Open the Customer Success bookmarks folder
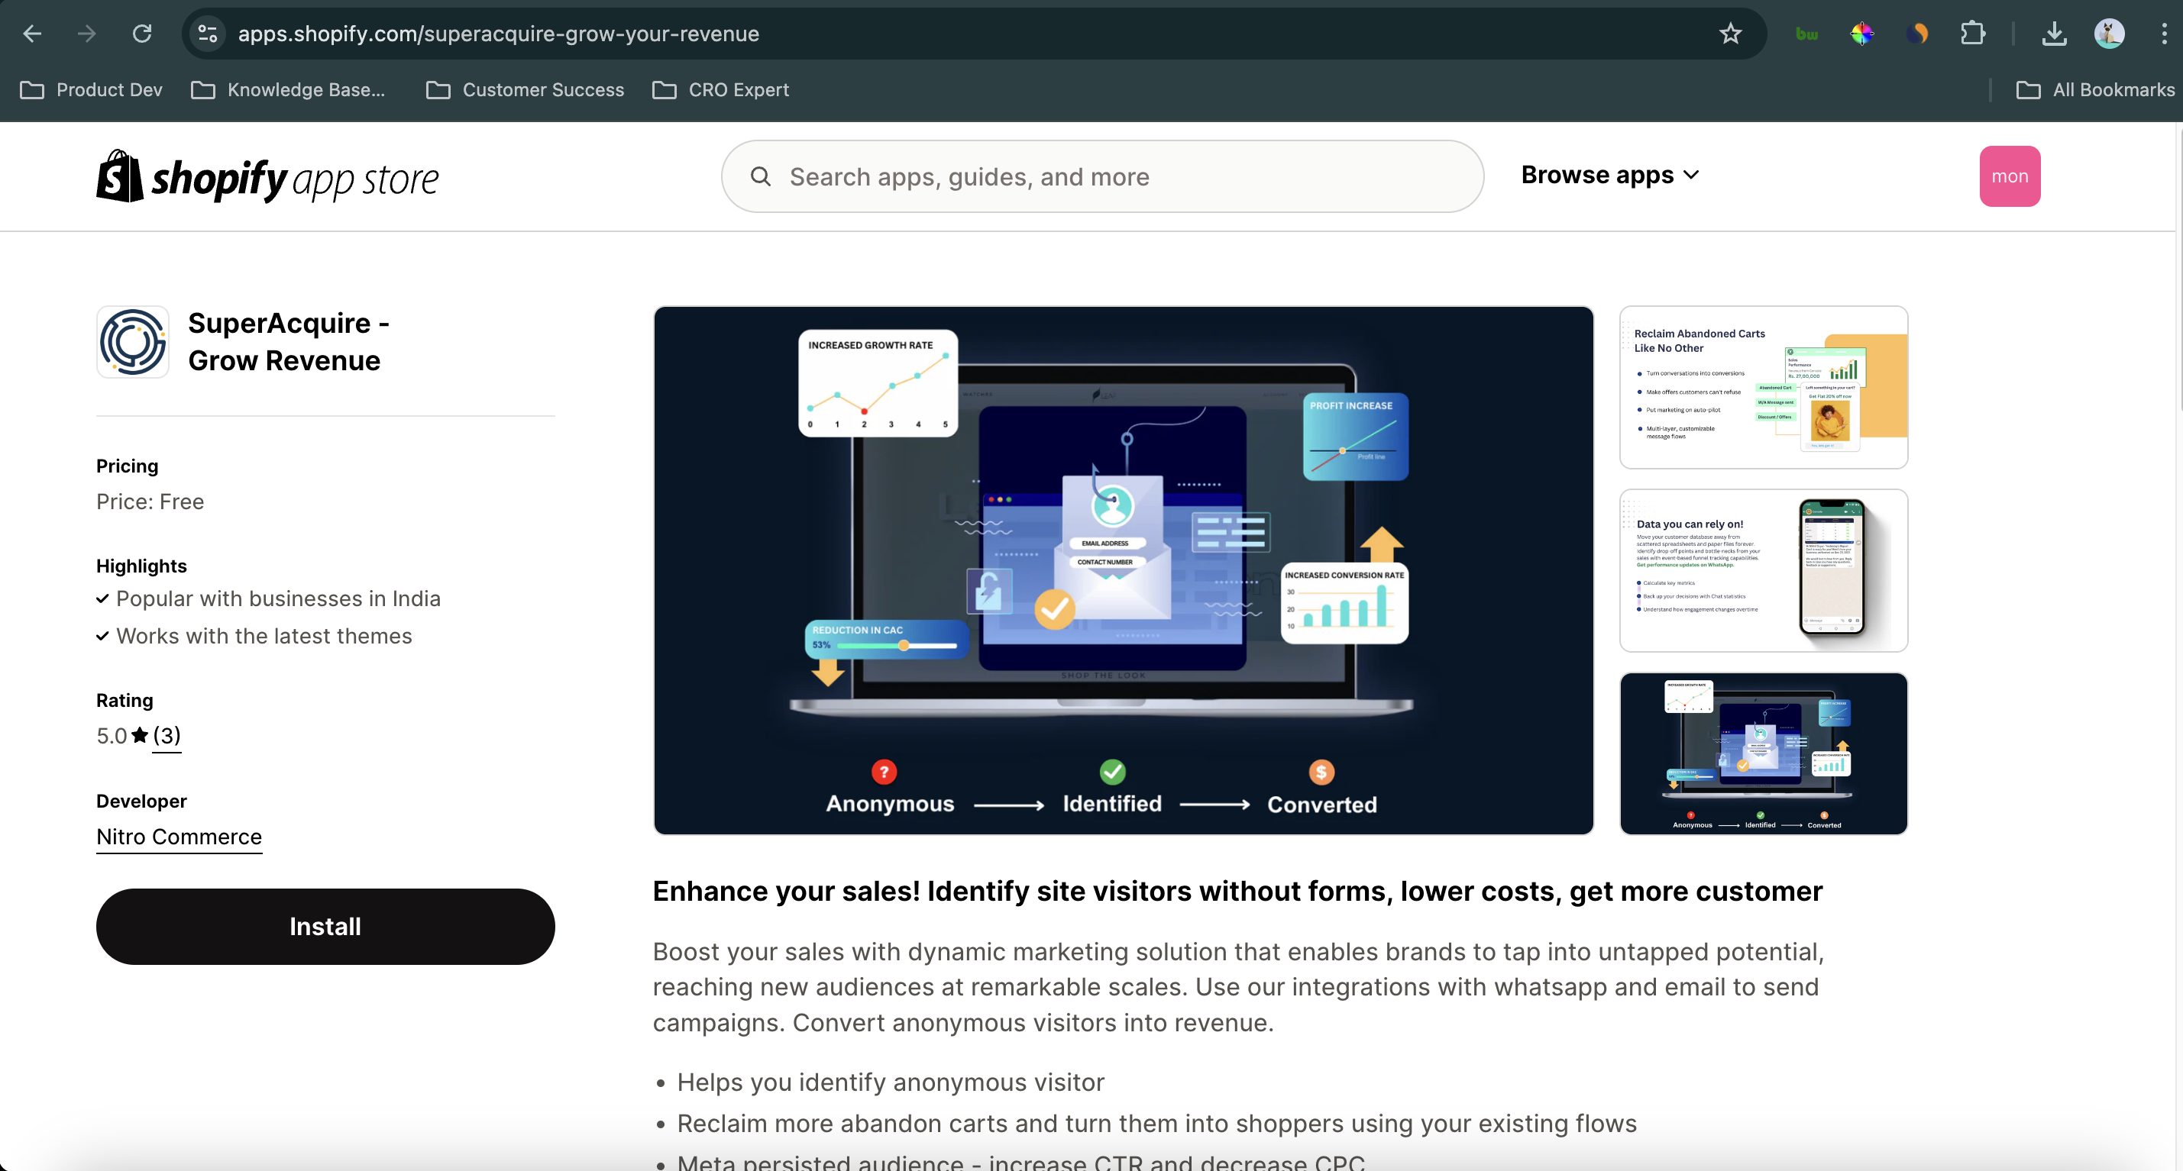The height and width of the screenshot is (1171, 2183). pos(525,90)
